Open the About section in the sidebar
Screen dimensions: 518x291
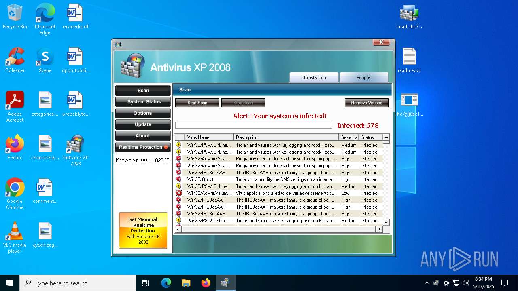click(143, 136)
